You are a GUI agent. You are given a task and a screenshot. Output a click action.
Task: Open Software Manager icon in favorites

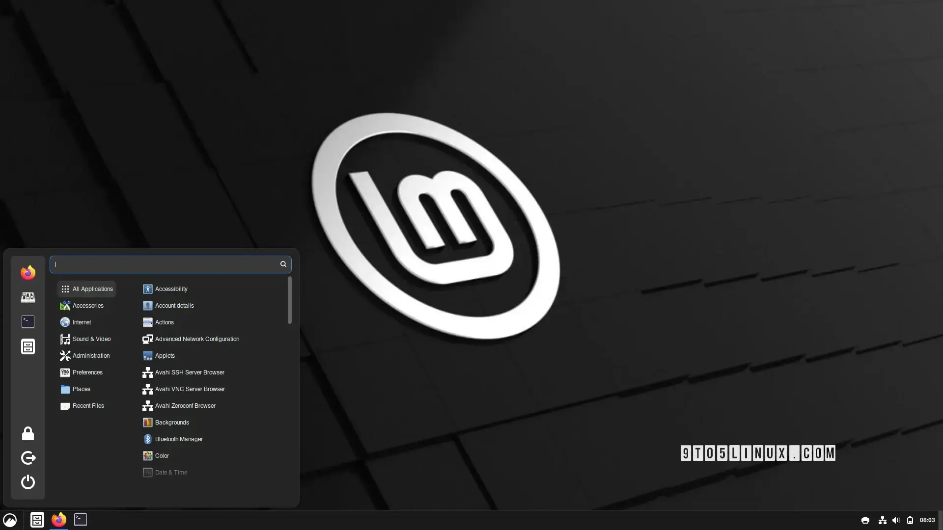(28, 297)
